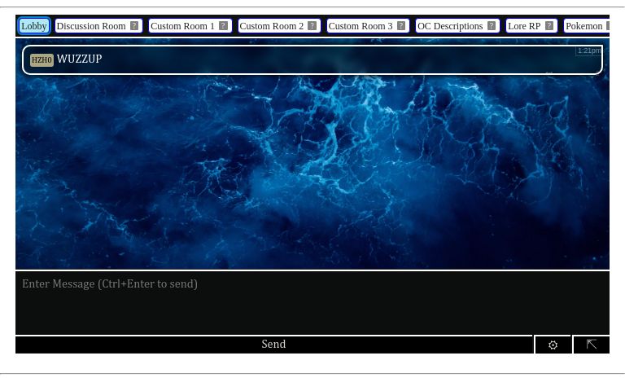Click the question mark badge on Lore RP
The image size is (625, 391).
click(x=549, y=26)
